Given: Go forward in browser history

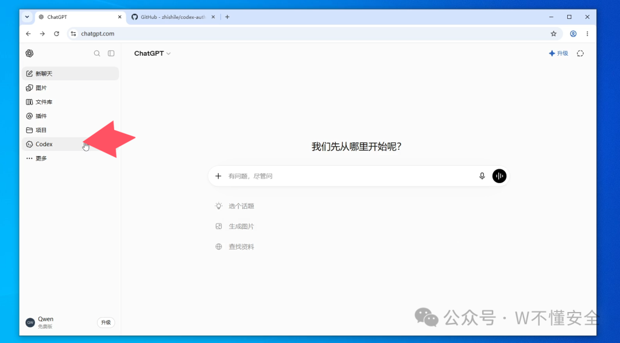Looking at the screenshot, I should [x=42, y=34].
